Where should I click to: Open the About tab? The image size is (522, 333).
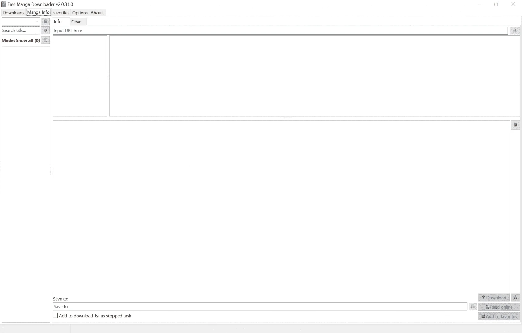tap(97, 13)
